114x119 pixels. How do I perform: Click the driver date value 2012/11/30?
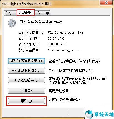56,38
